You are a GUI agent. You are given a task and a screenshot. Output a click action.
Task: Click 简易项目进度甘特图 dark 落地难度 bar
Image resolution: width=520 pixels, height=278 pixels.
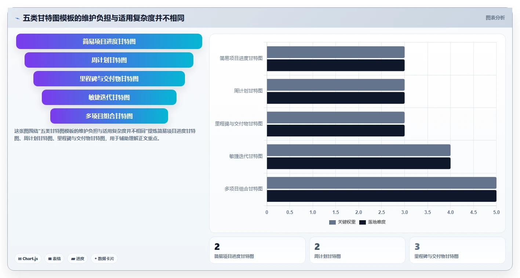point(335,65)
